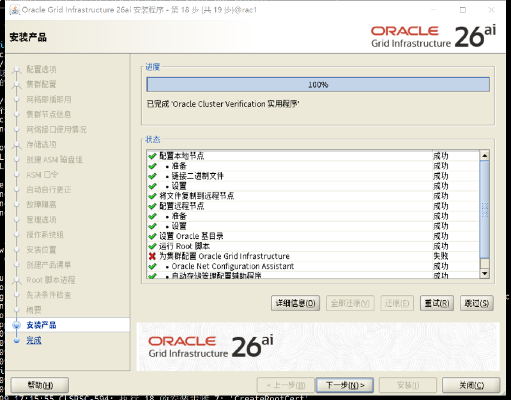Click the 关闭(C) close button
This screenshot has height=400, width=511.
click(x=471, y=385)
